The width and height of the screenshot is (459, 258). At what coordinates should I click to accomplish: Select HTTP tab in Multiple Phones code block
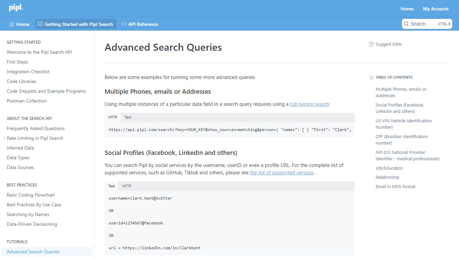coord(113,118)
